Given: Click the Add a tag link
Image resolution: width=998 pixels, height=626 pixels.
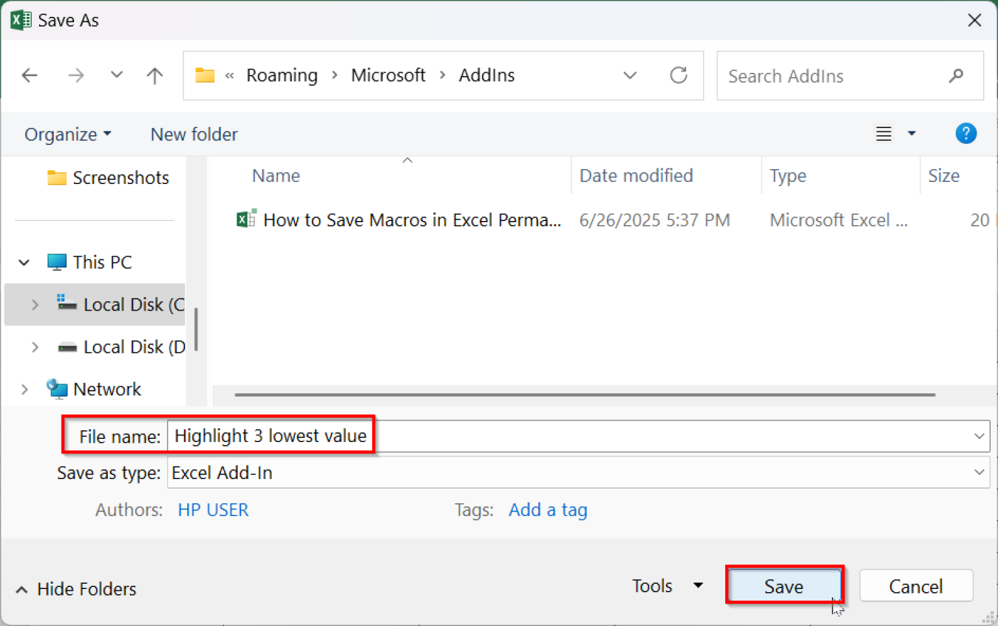Looking at the screenshot, I should [548, 510].
